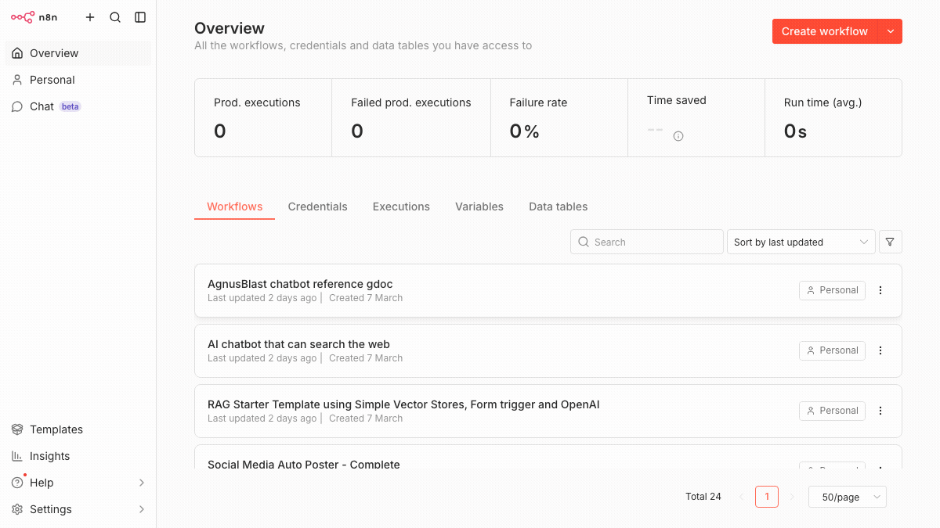Image resolution: width=940 pixels, height=528 pixels.
Task: Open the Sort by last updated dropdown
Action: [801, 242]
